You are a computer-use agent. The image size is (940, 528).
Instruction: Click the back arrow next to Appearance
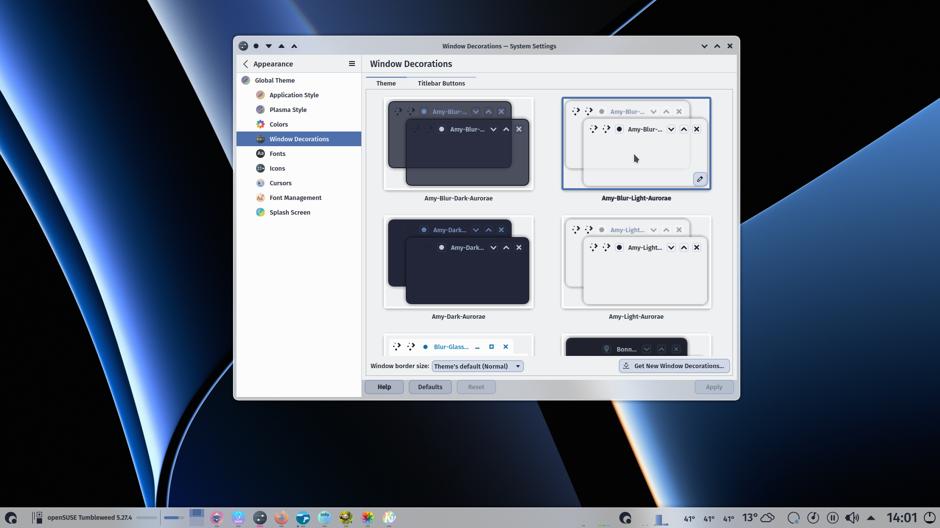246,64
